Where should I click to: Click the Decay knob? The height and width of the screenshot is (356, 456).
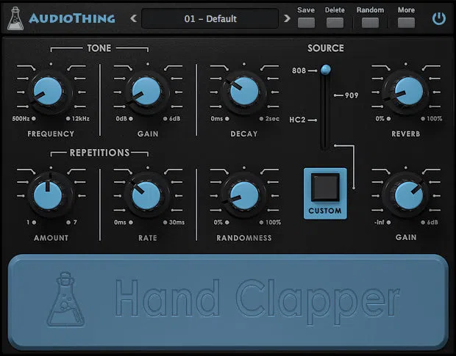(244, 91)
